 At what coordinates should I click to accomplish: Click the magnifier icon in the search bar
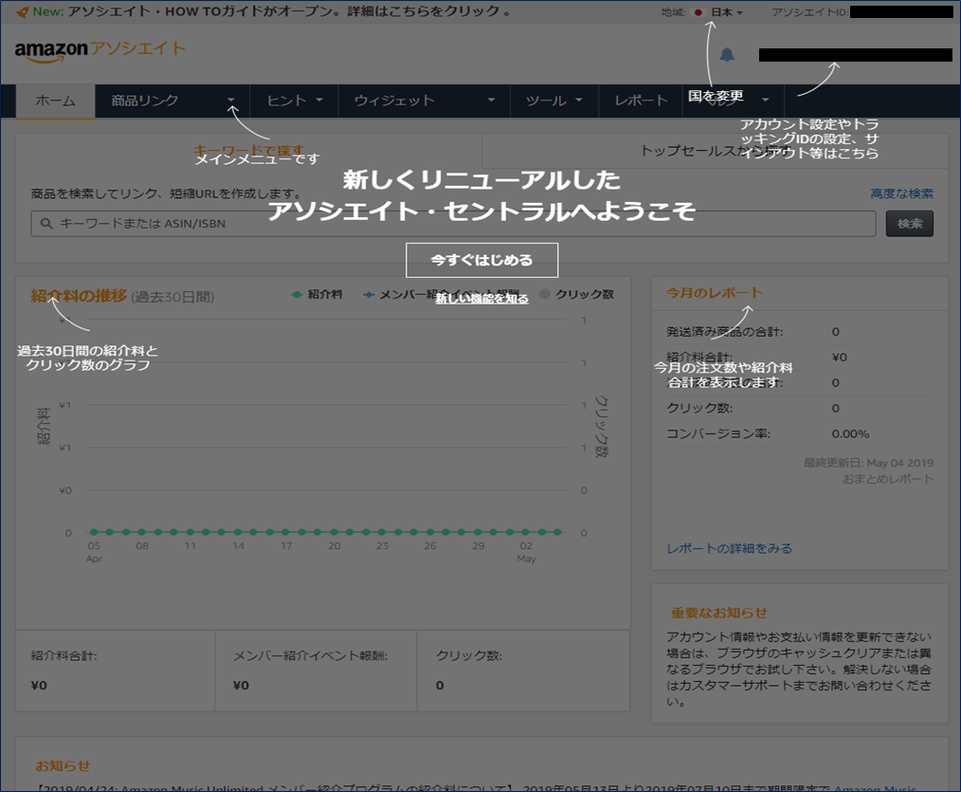click(x=44, y=224)
